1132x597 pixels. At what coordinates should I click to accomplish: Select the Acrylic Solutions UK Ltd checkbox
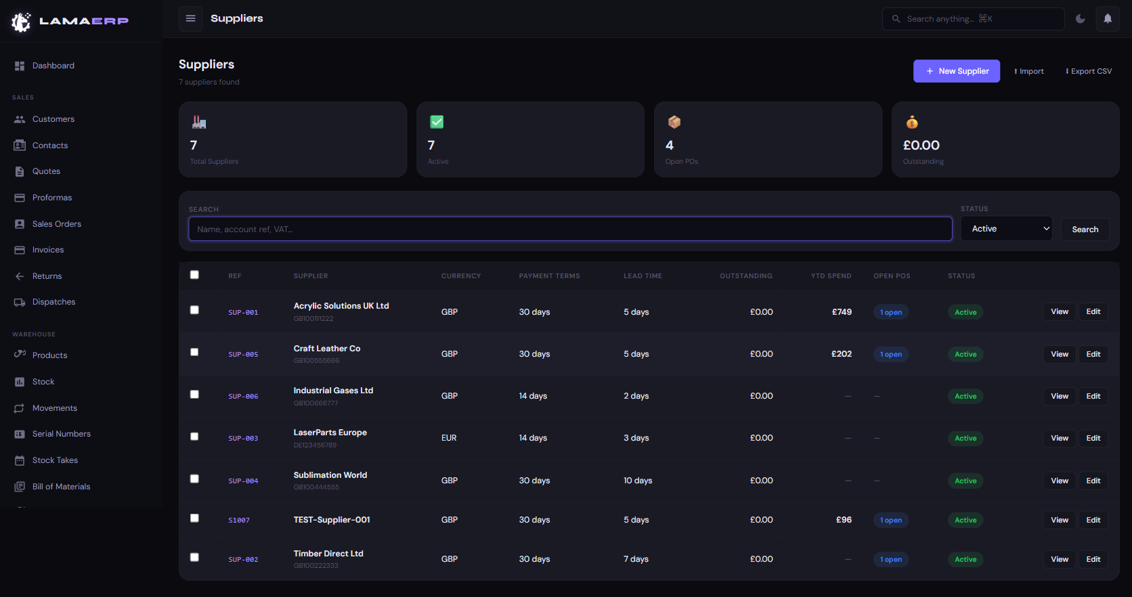[194, 310]
